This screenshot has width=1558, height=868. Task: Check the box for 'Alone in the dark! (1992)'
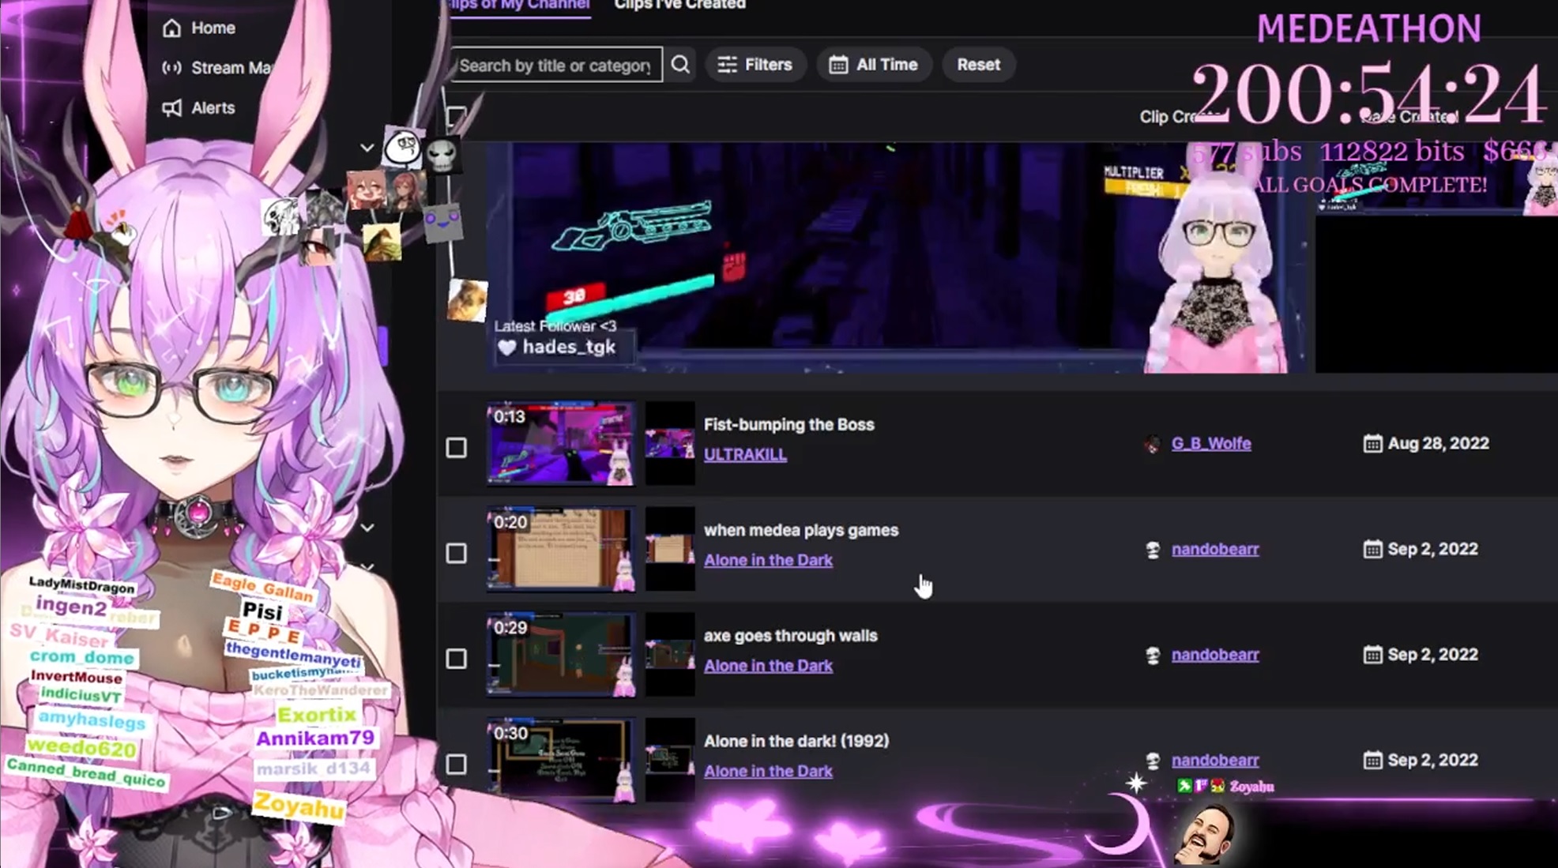click(456, 765)
